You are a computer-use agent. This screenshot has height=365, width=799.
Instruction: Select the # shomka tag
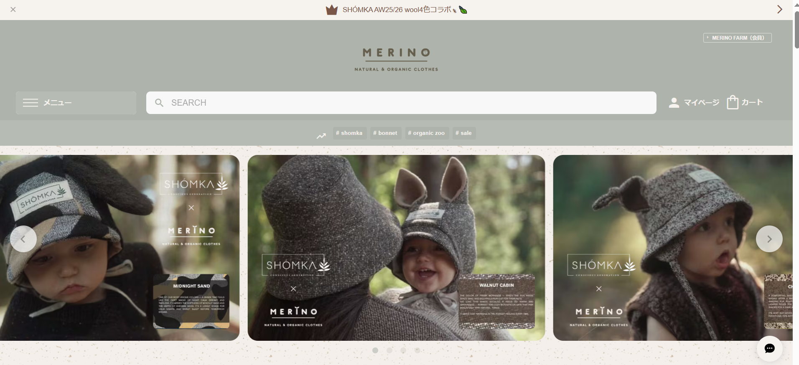pyautogui.click(x=349, y=133)
